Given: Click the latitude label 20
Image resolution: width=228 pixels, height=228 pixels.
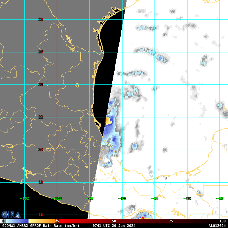Looking at the screenshot, I should tap(41, 150).
